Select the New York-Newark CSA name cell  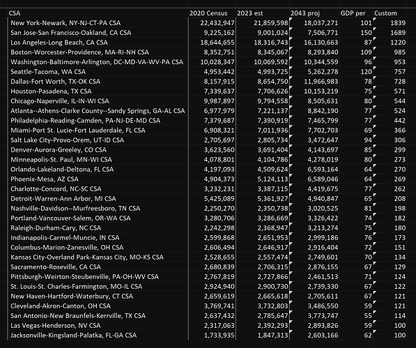[x=98, y=23]
